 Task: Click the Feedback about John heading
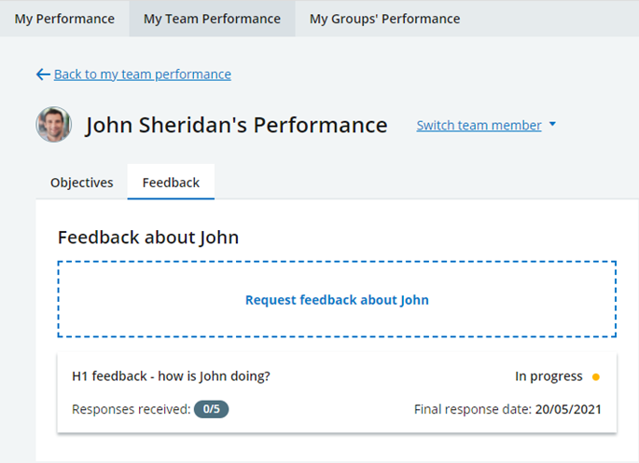click(148, 238)
